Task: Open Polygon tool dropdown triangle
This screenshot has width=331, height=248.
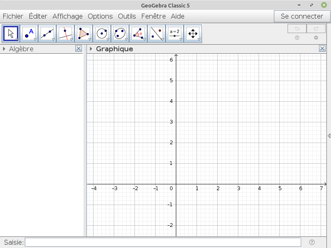Action: [89, 39]
